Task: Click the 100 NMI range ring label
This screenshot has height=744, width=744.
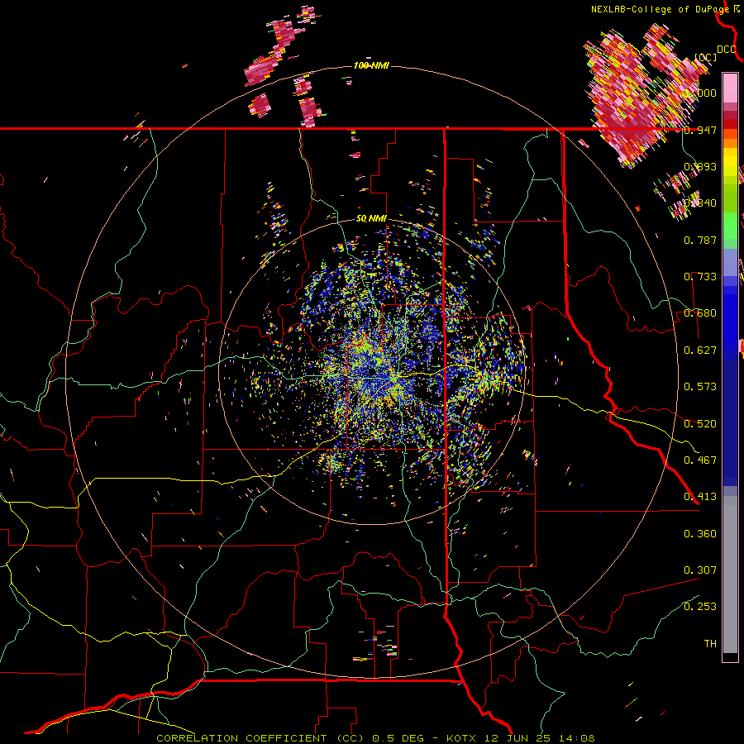Action: pos(371,65)
